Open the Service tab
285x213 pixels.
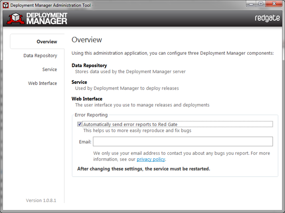(x=50, y=69)
